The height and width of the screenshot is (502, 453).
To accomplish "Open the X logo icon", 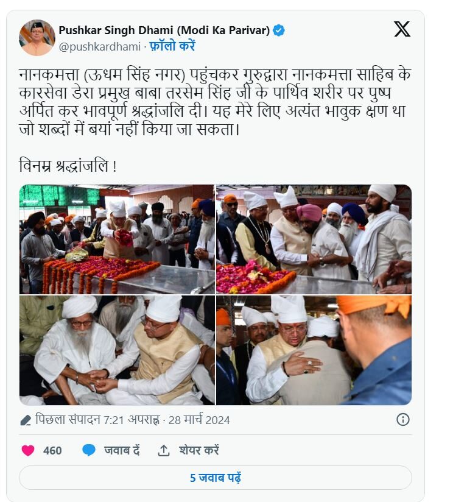I will [x=402, y=29].
